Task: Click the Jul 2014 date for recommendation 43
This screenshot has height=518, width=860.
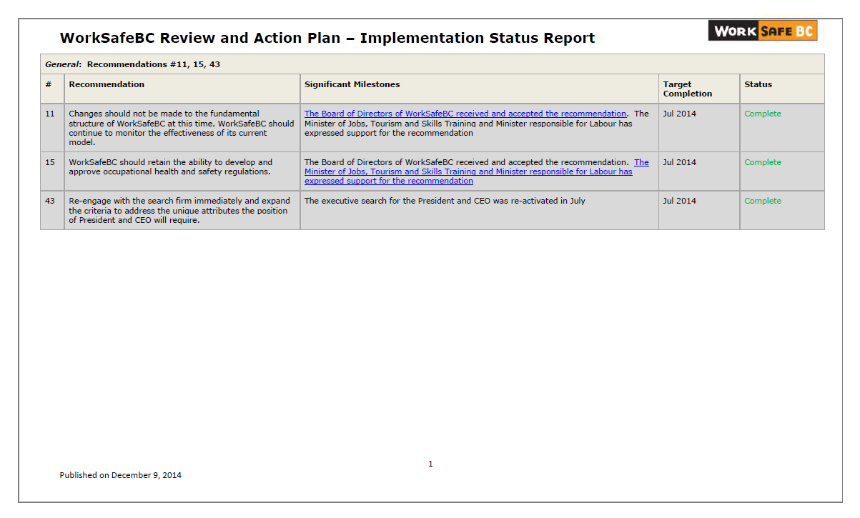Action: click(x=679, y=201)
